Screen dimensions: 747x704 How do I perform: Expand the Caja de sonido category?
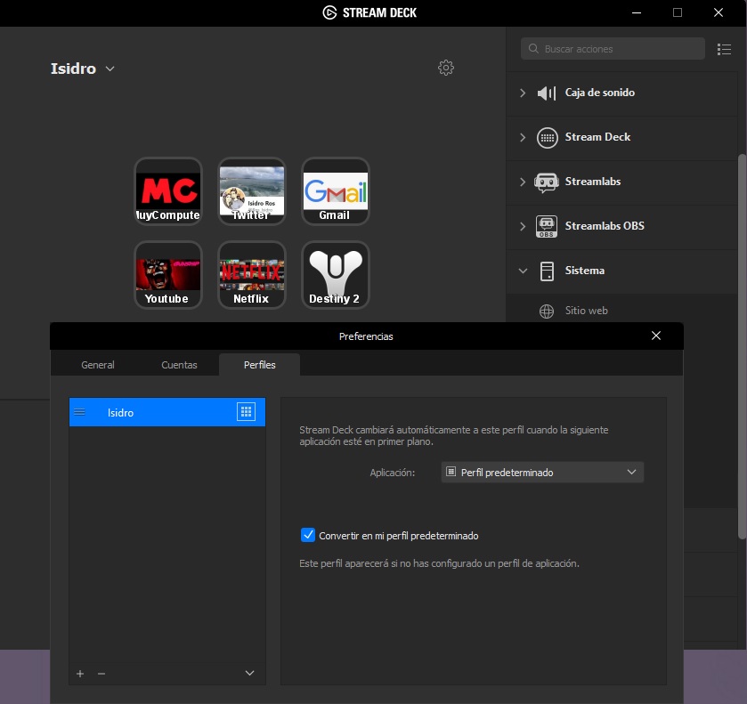coord(523,93)
